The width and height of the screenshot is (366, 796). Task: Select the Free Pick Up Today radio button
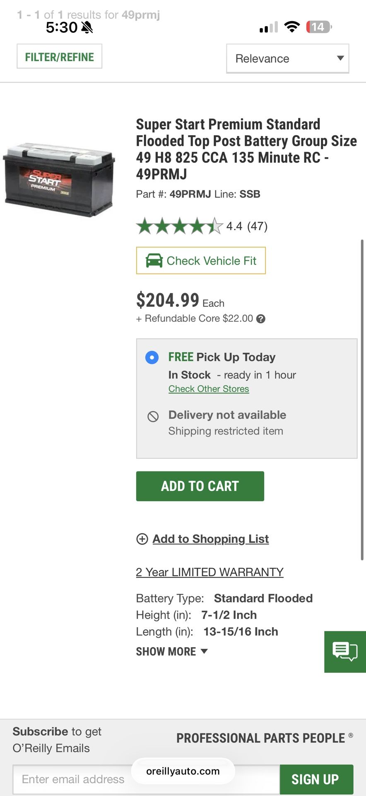[x=152, y=357]
